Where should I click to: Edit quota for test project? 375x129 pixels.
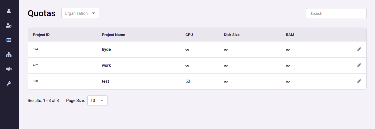coord(359,81)
